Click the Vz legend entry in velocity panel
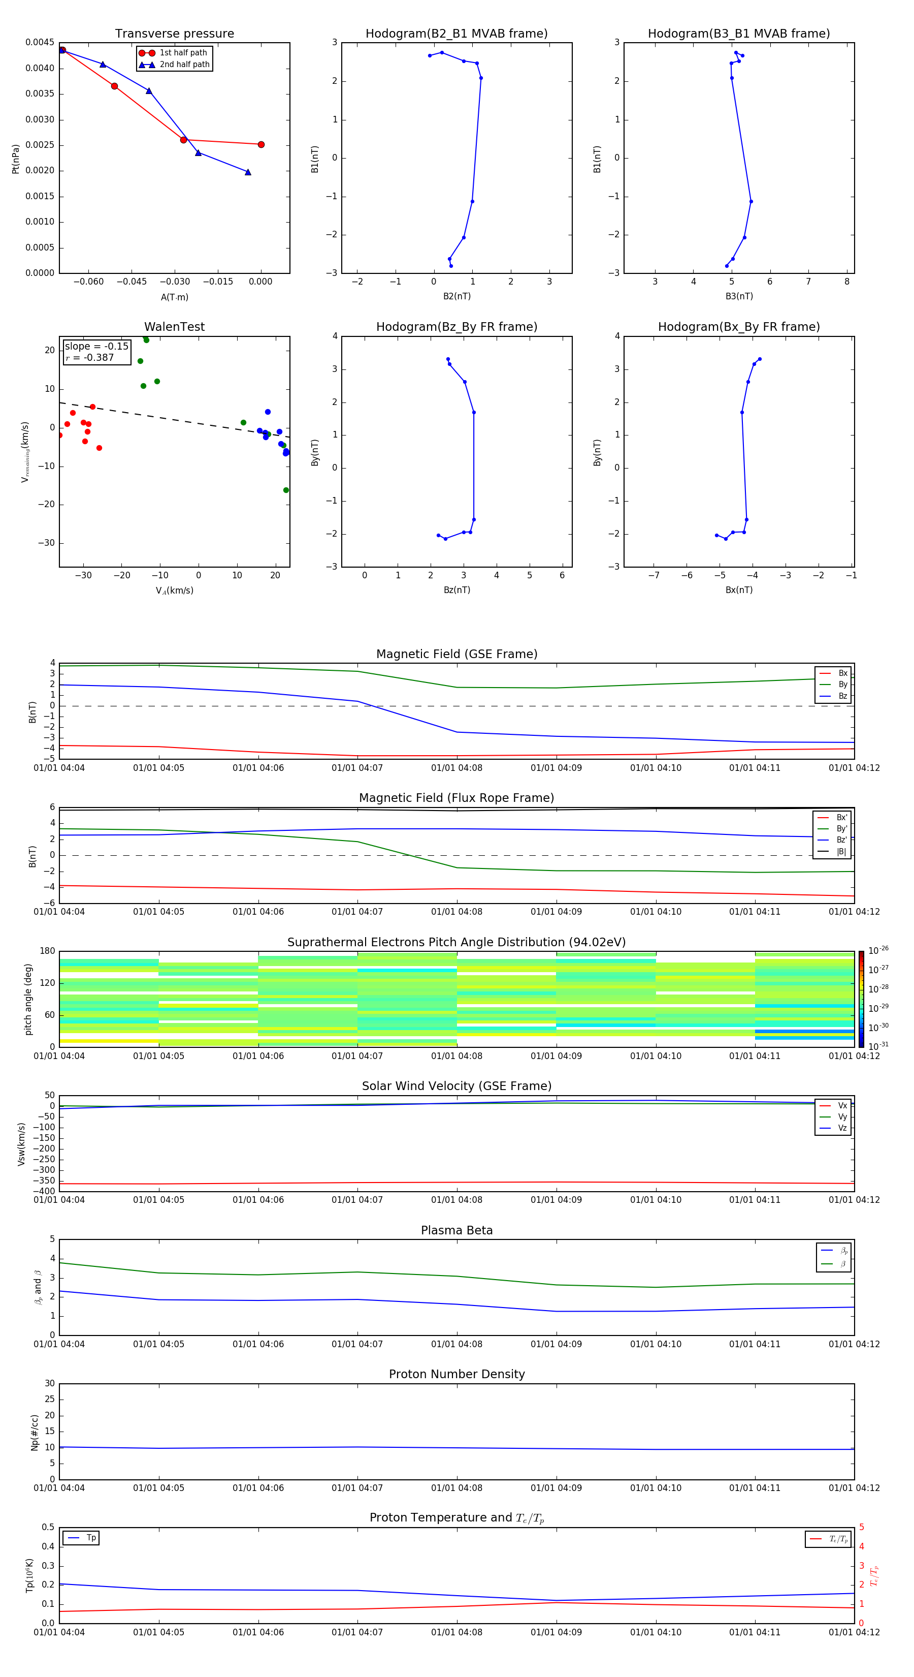 click(x=833, y=1128)
